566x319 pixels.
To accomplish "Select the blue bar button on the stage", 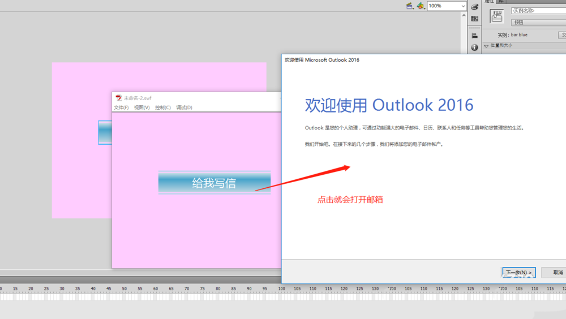I will (x=105, y=132).
